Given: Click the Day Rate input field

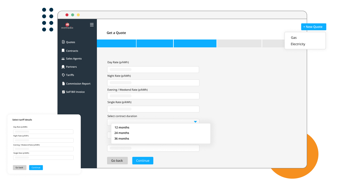Looking at the screenshot, I should [x=153, y=69].
